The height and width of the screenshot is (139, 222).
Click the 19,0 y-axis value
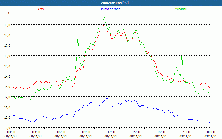coord(7,25)
